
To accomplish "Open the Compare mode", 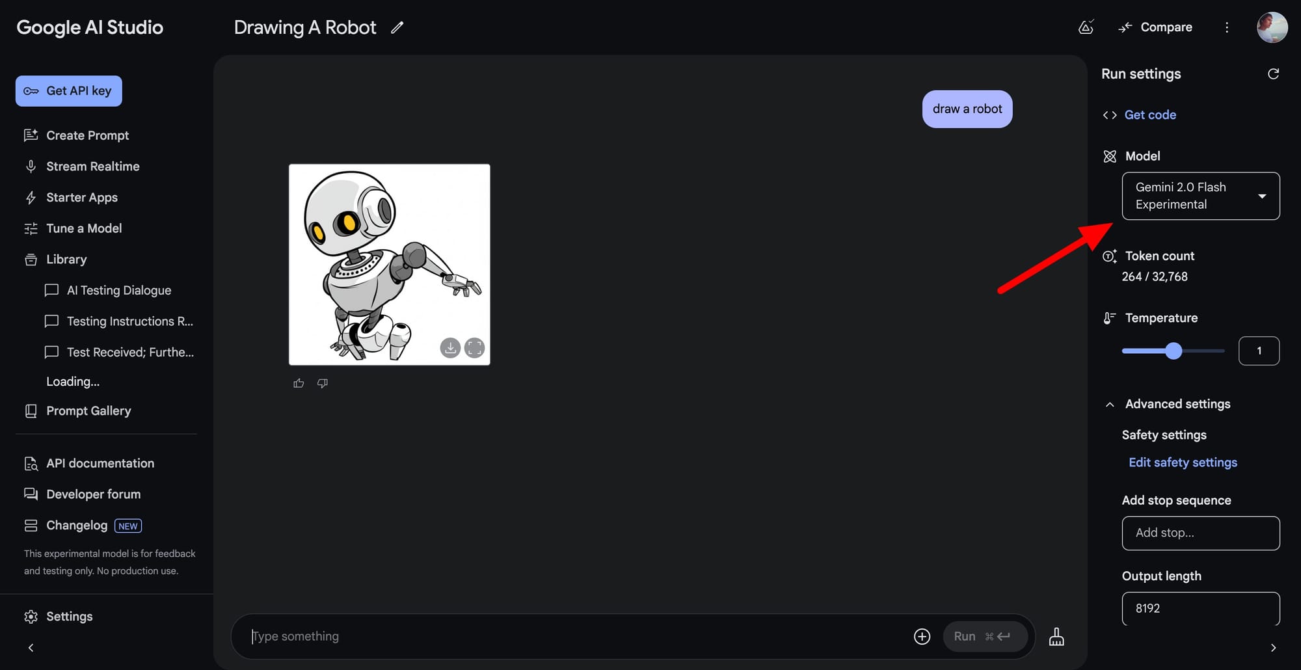I will [x=1155, y=27].
